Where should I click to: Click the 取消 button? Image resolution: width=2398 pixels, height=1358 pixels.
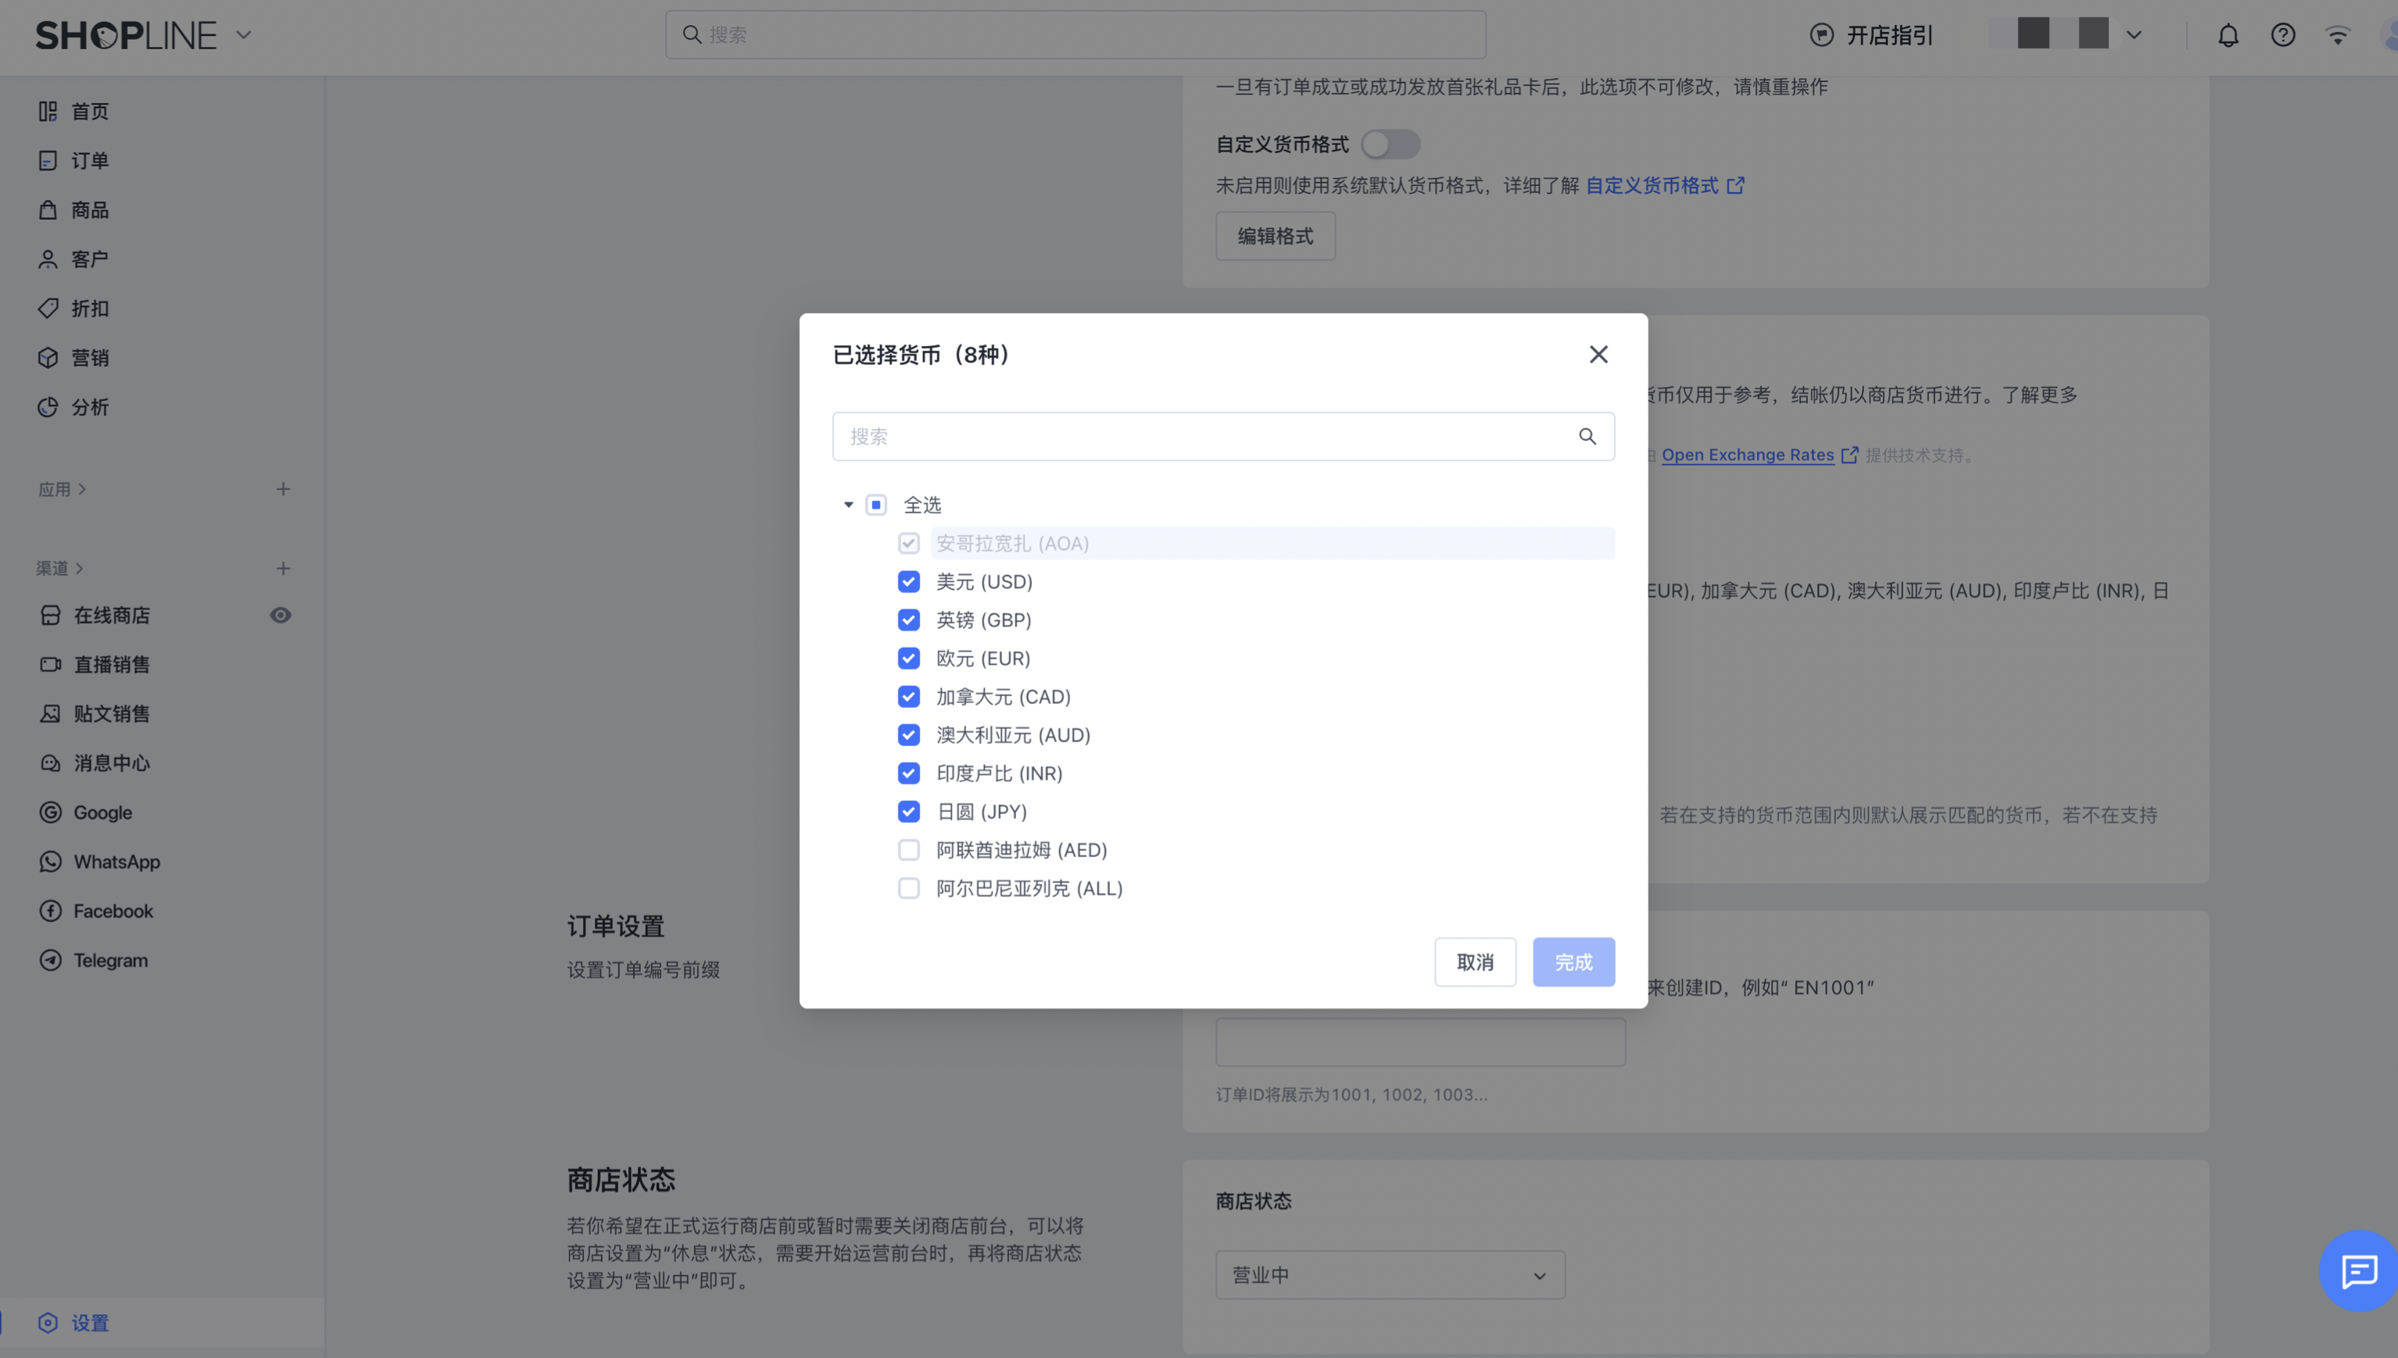1475,962
